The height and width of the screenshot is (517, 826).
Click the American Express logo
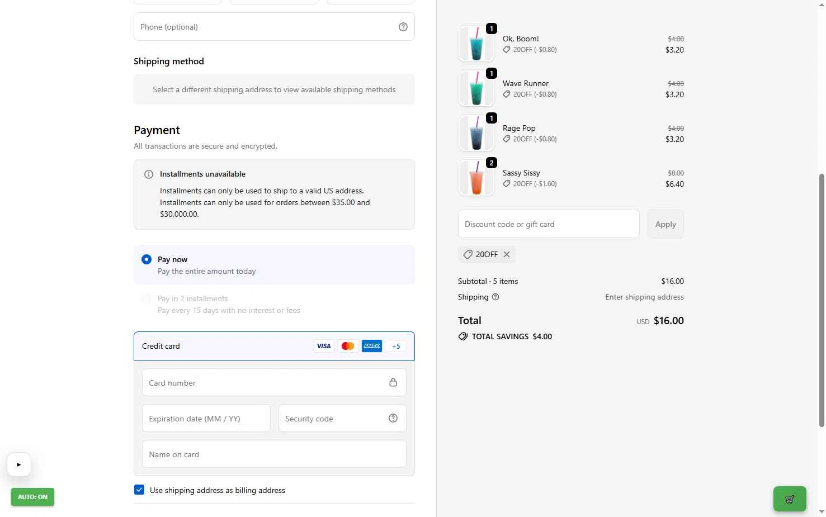372,346
